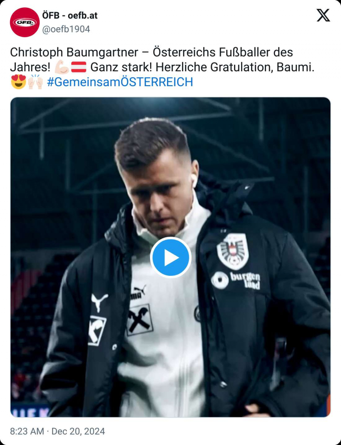Click the Austrian flag emoji
The height and width of the screenshot is (445, 341).
point(78,67)
